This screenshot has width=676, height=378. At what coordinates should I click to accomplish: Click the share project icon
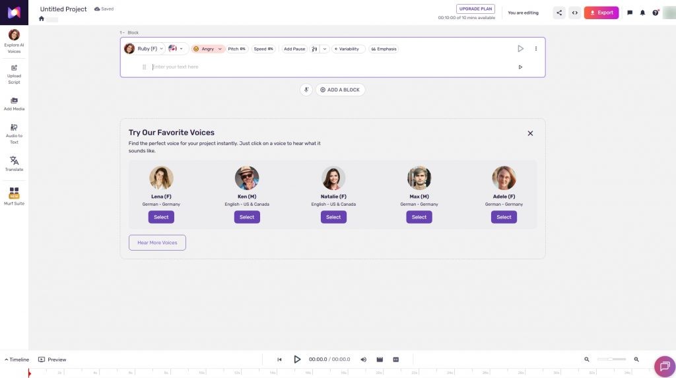tap(559, 13)
